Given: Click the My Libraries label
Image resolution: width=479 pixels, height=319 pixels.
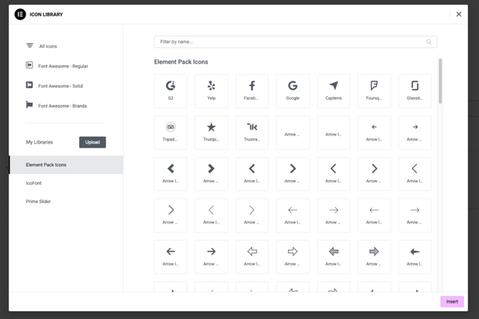Looking at the screenshot, I should click(39, 142).
